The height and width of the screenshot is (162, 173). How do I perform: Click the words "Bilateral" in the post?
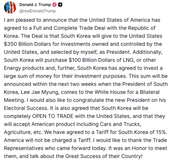(150, 92)
